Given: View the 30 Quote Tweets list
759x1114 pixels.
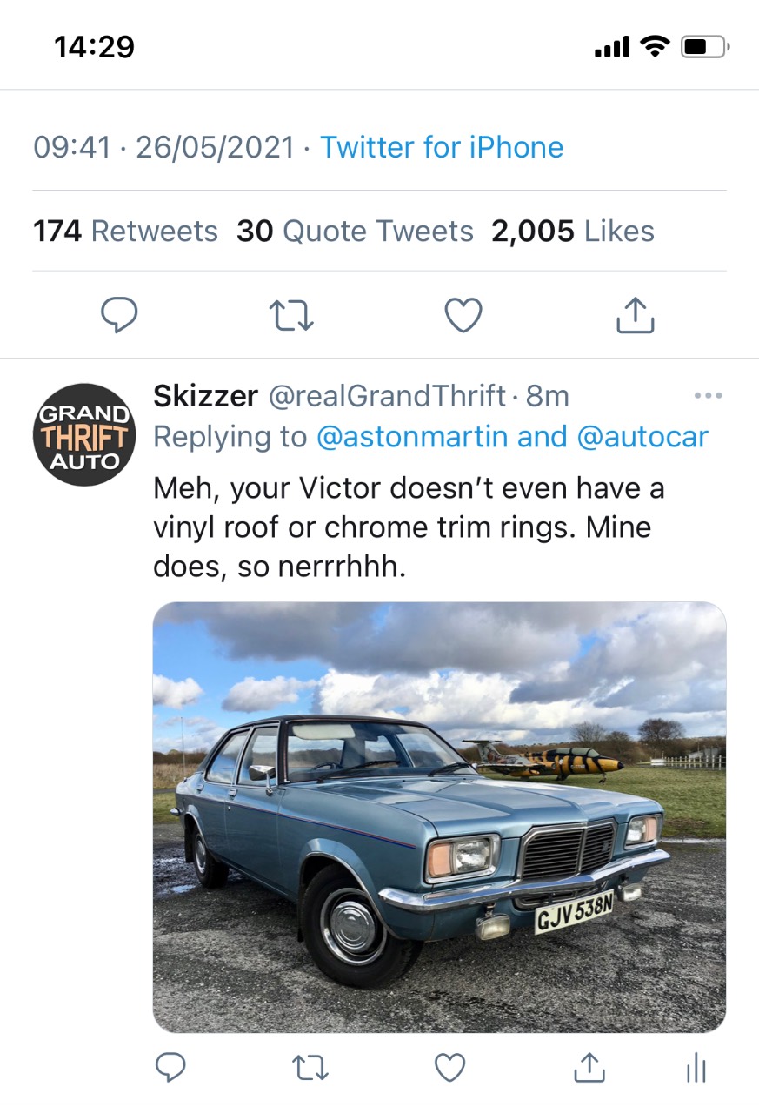Looking at the screenshot, I should click(x=355, y=232).
